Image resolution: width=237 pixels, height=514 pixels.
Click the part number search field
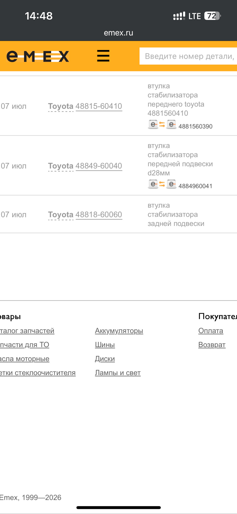(188, 56)
